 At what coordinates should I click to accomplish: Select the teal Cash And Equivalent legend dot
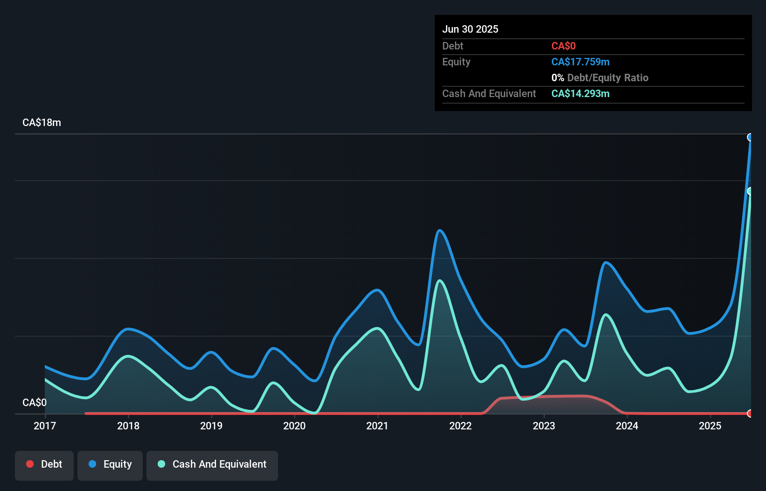161,464
